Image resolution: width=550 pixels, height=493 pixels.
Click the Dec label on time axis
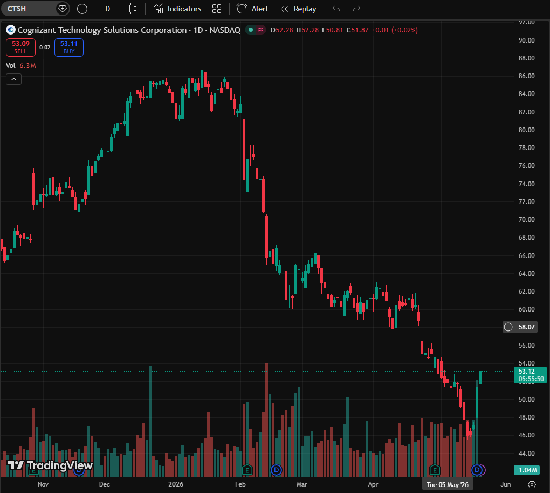tap(104, 484)
